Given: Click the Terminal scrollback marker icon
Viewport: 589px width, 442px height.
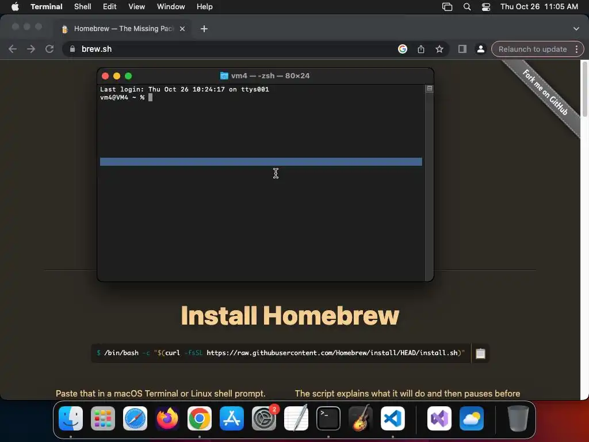Looking at the screenshot, I should pos(429,88).
